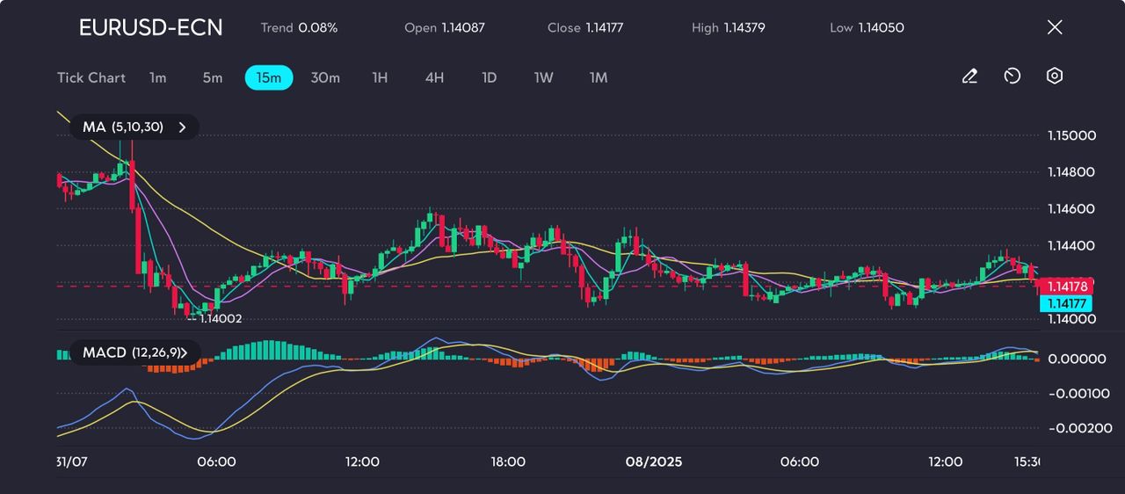
Task: Click the chart reset clock icon
Action: click(1012, 76)
